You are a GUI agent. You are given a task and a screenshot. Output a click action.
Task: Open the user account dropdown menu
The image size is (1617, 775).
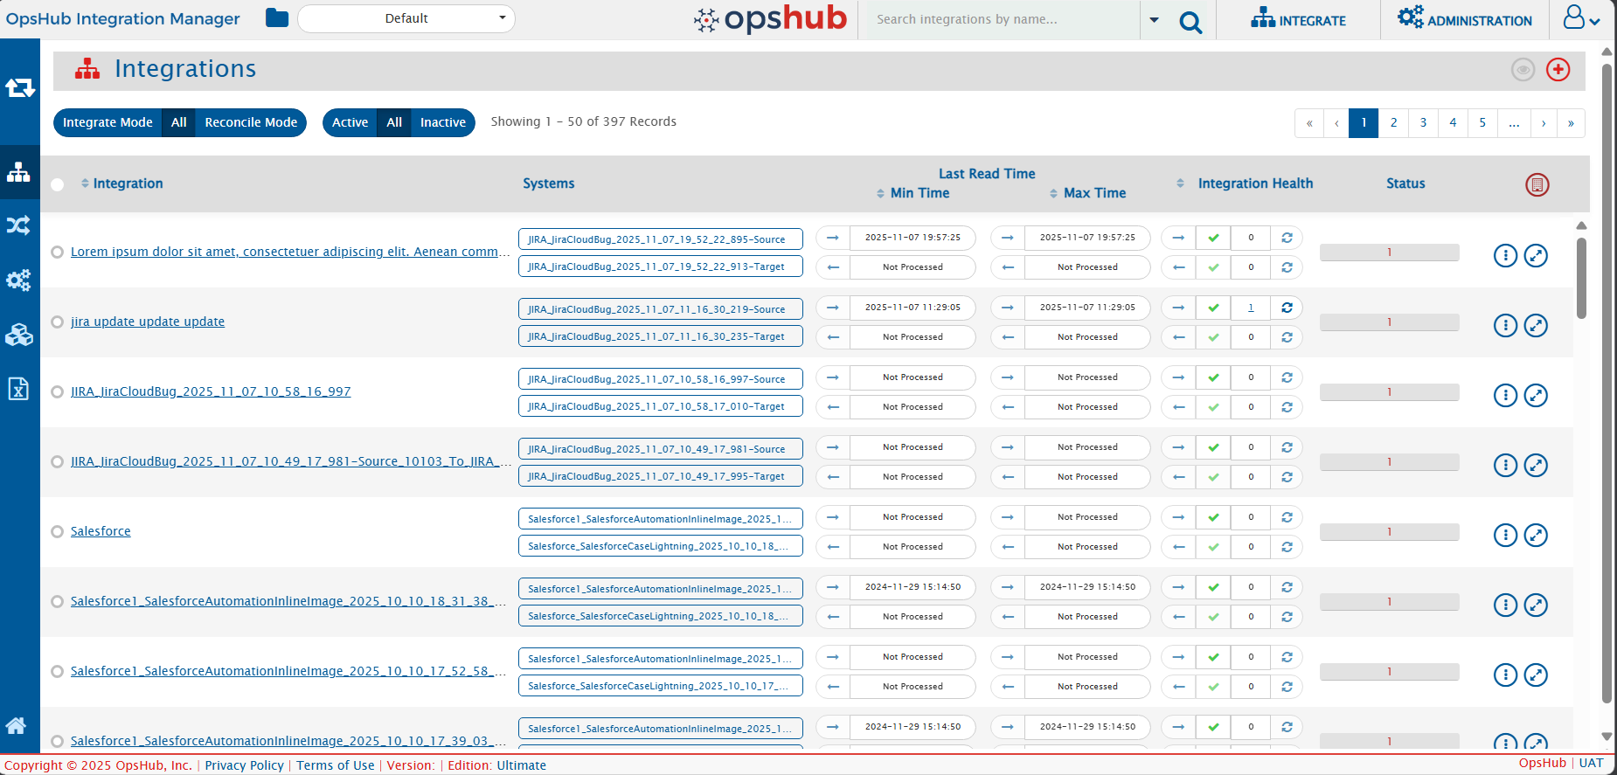point(1581,19)
